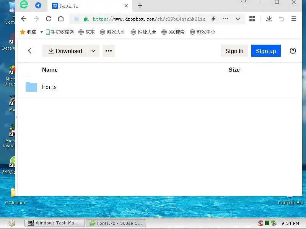This screenshot has height=229, width=306.
Task: Expand the Download options chevron
Action: tap(93, 51)
